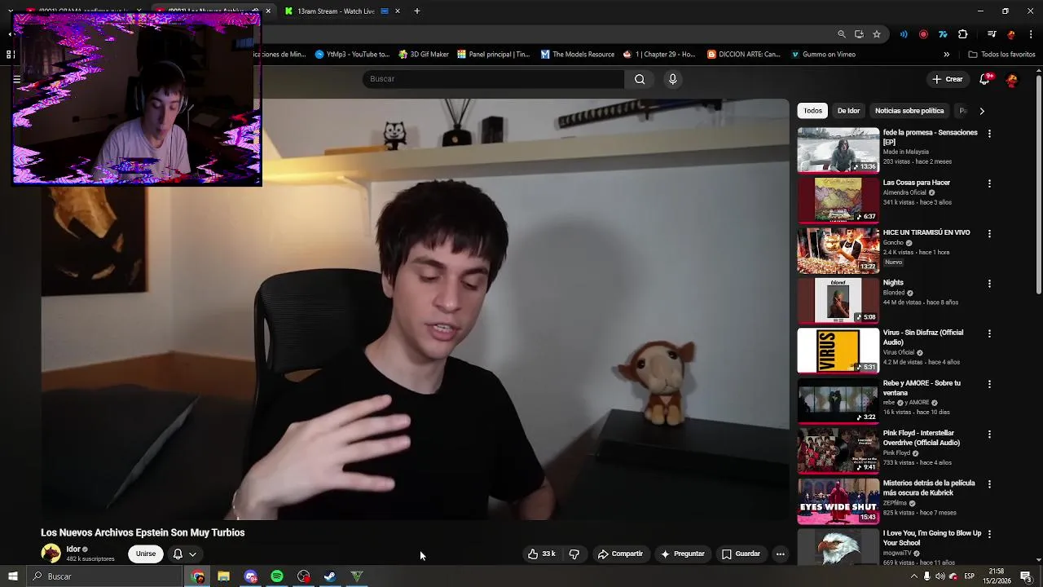
Task: Click the Chrome zoom magnifier icon in the address bar
Action: [x=842, y=34]
